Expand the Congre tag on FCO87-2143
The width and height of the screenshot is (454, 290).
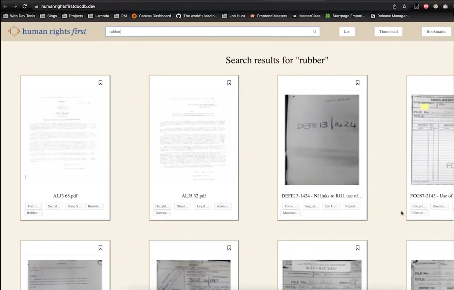click(419, 206)
